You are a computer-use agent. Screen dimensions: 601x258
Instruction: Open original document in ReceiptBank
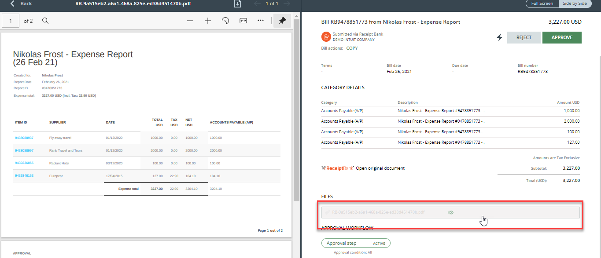tap(380, 168)
